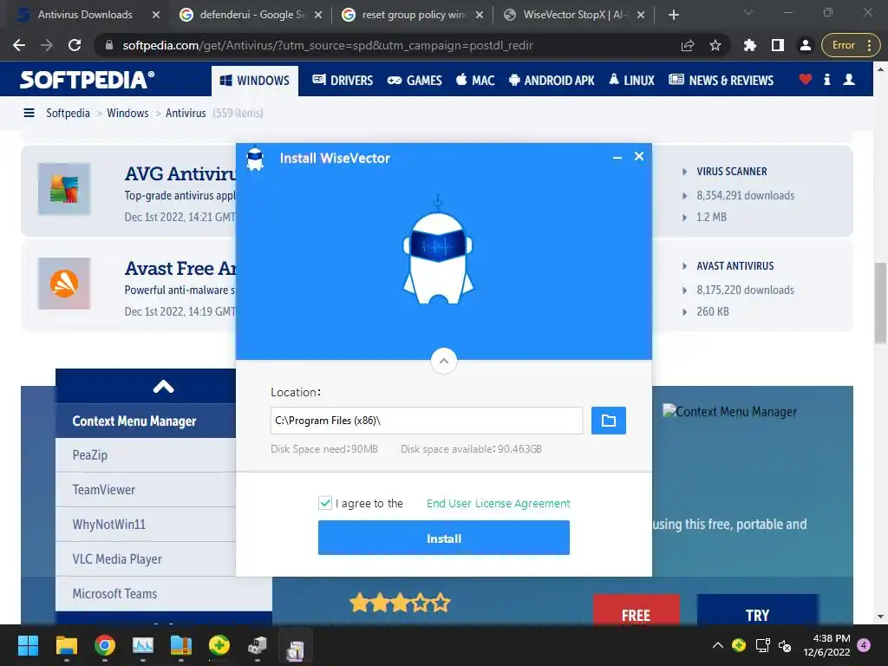Bookmark this page with the star icon
The height and width of the screenshot is (666, 888).
[x=715, y=45]
